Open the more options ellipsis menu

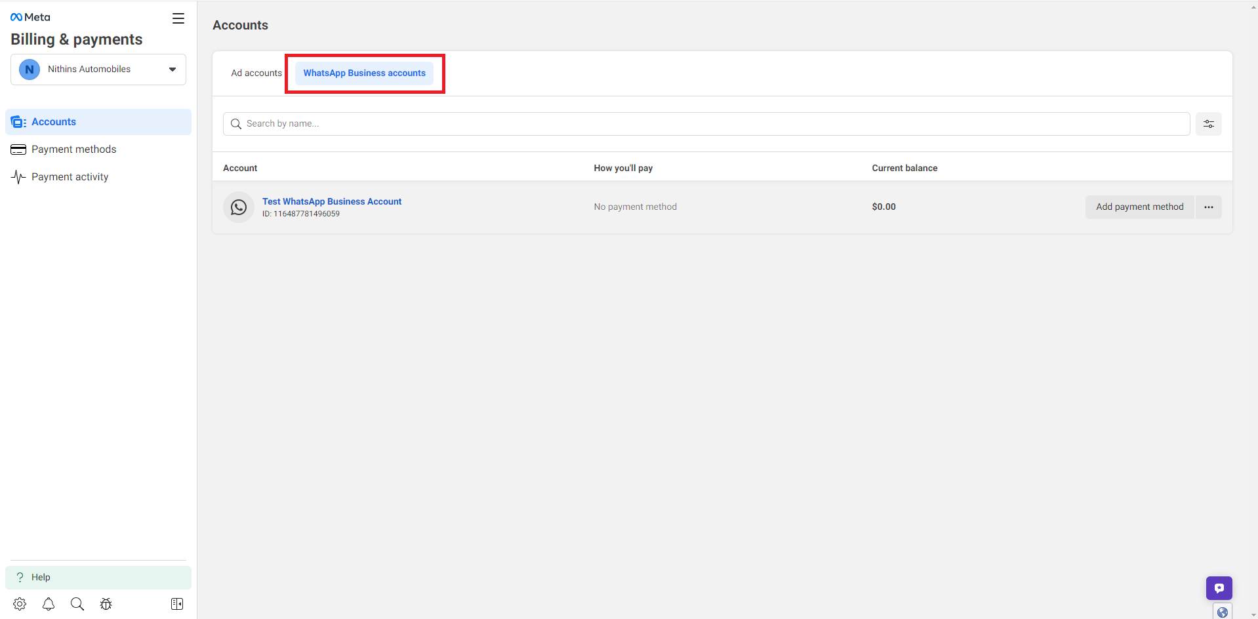(x=1208, y=207)
